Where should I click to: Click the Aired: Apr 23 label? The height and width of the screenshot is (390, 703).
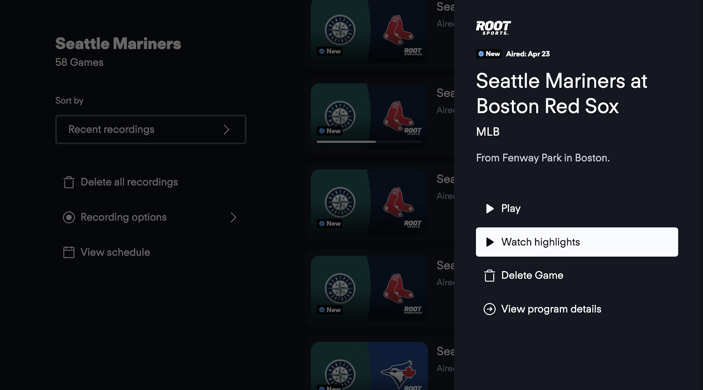tap(528, 54)
